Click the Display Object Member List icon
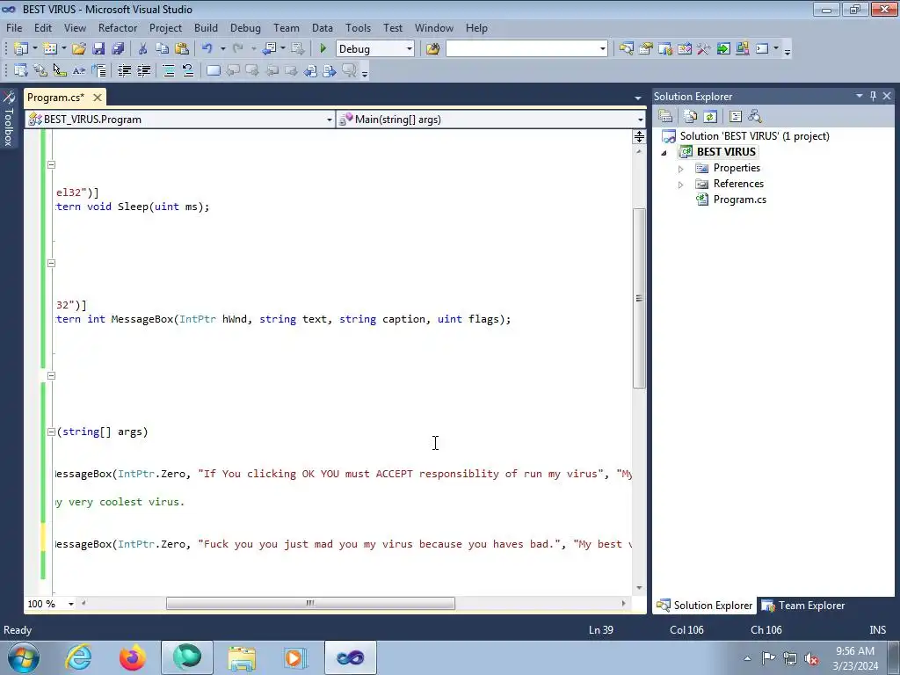Screen dimensions: 900x675 (21, 70)
